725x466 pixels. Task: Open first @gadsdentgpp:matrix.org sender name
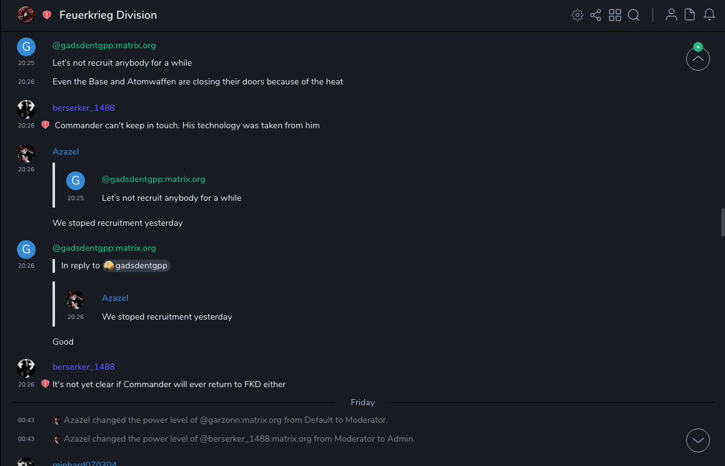click(104, 45)
